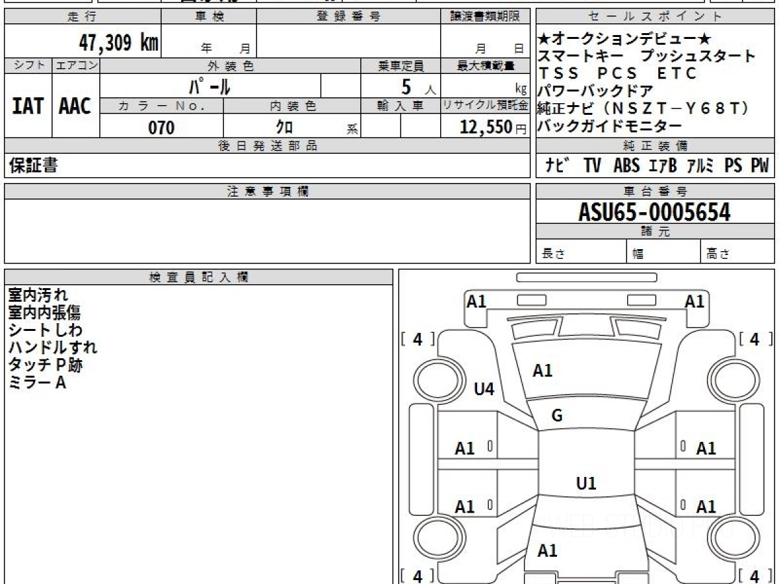Viewport: 779px width, 584px height.
Task: Select the 長さ dimension cell
Action: coord(581,252)
